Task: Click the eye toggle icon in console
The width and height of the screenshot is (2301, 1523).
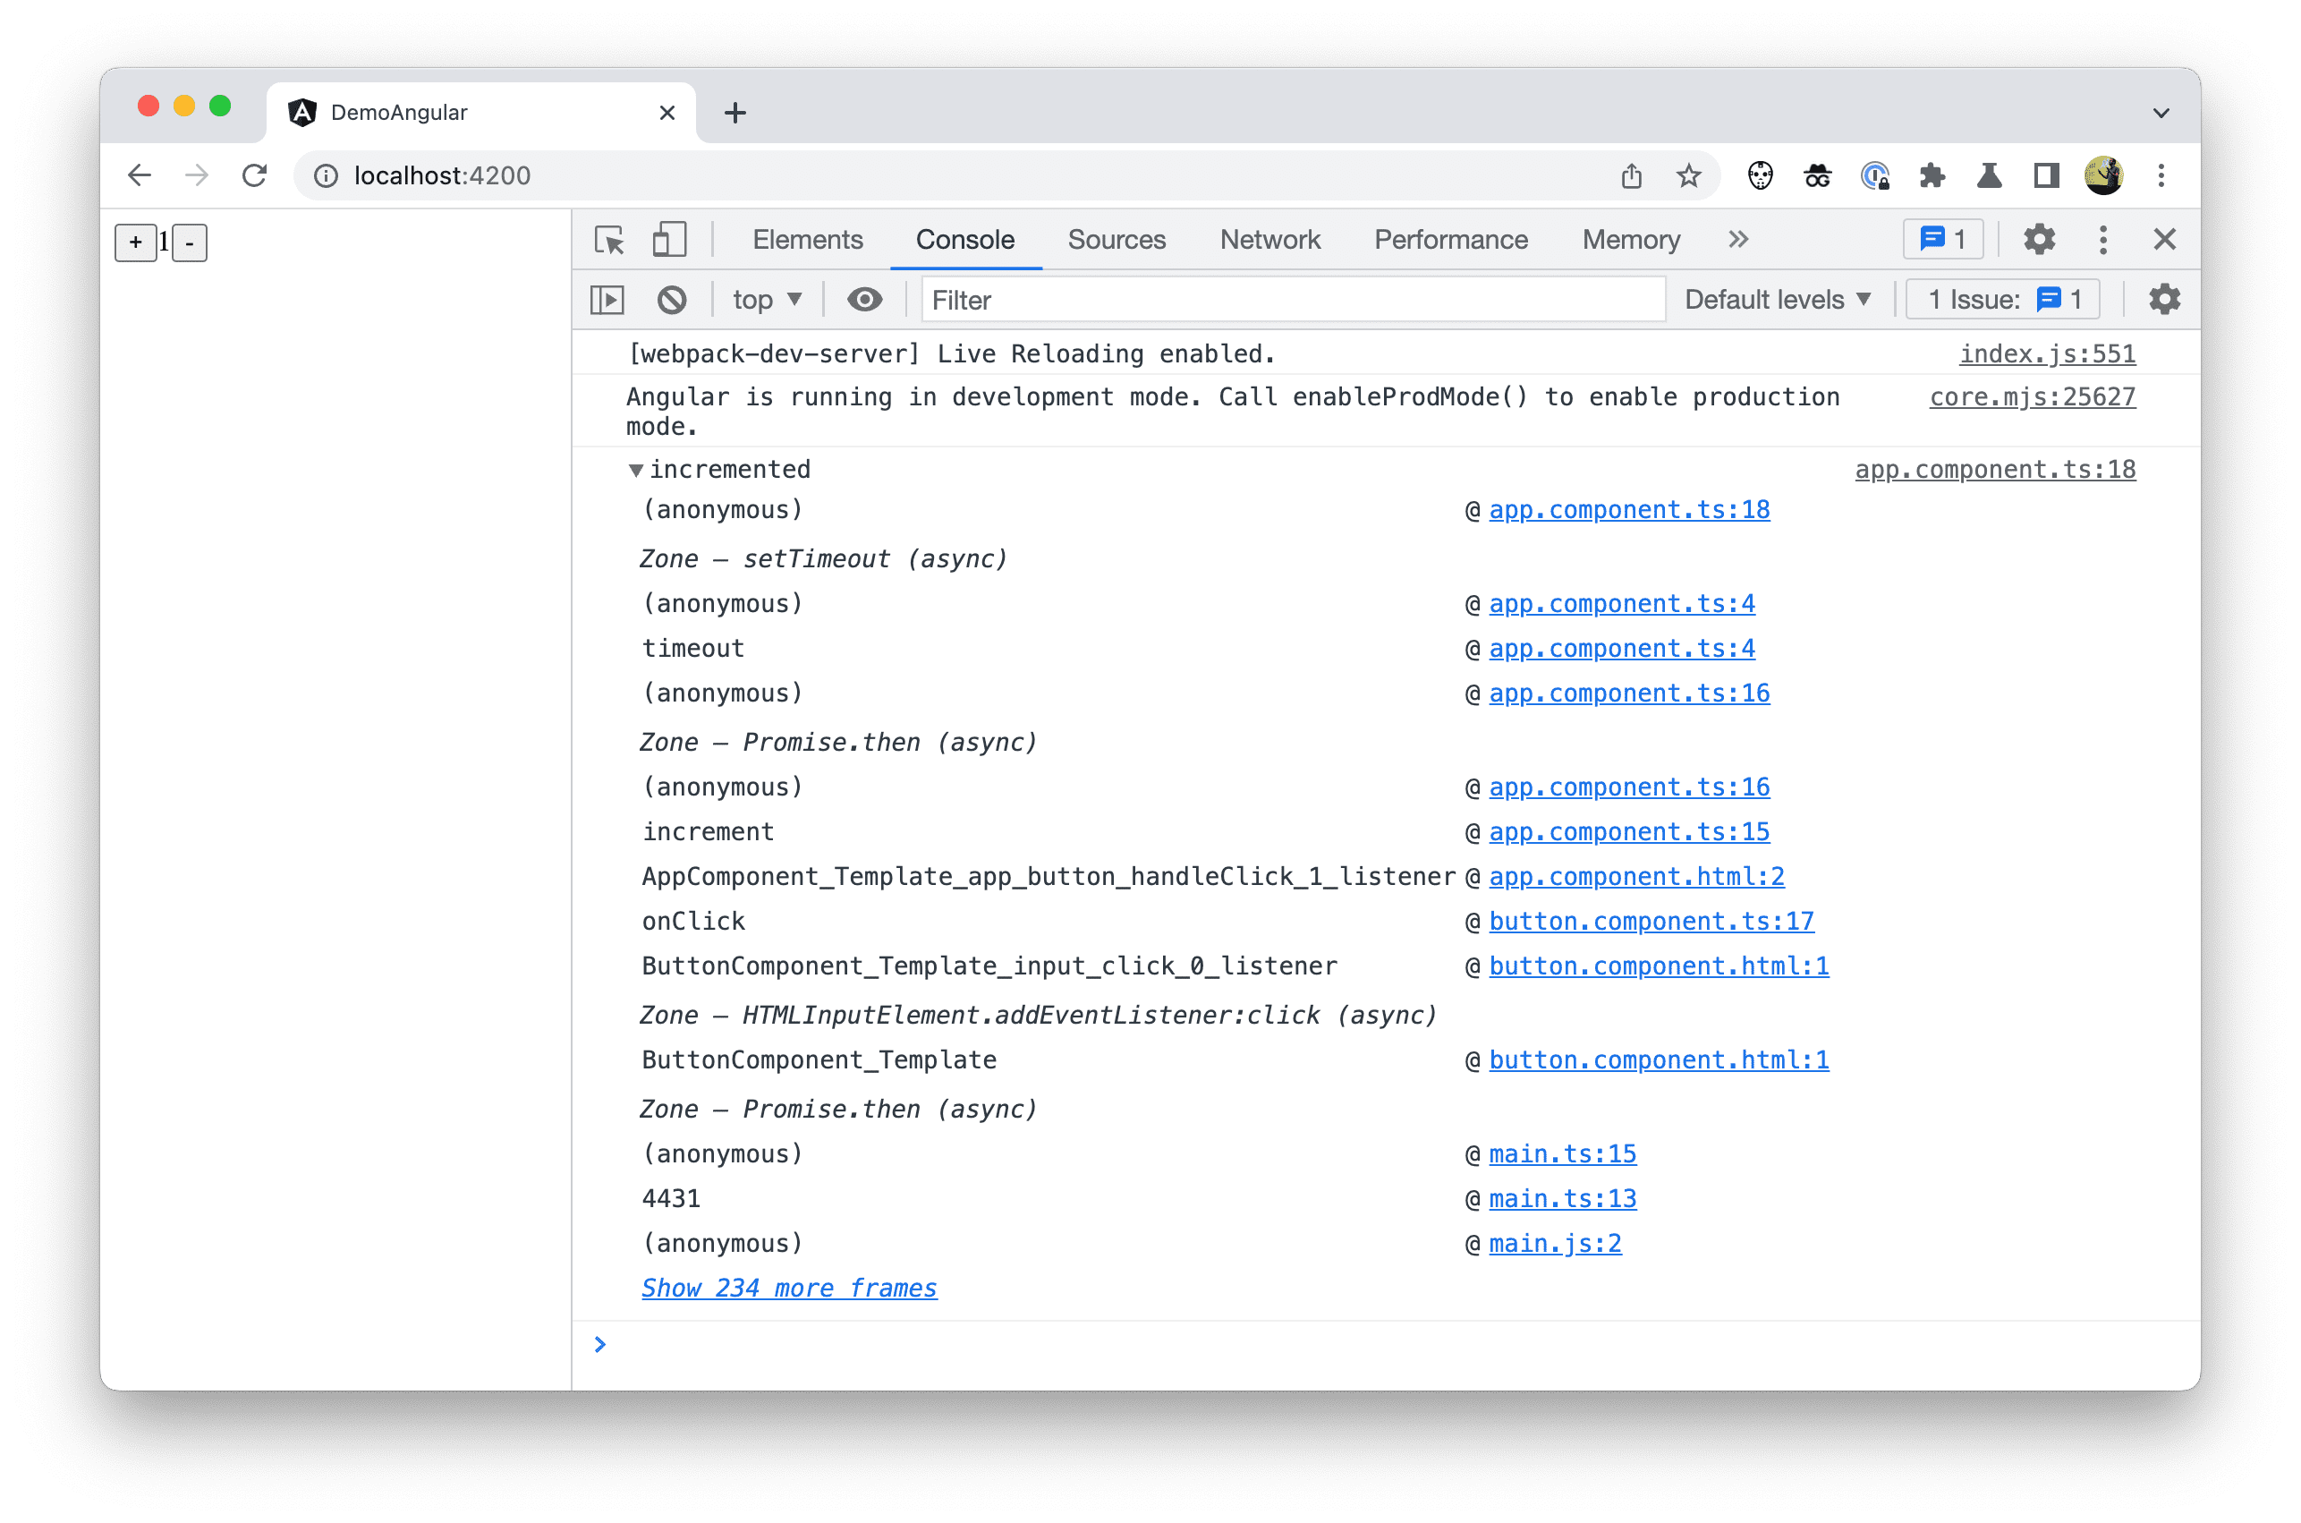Action: click(x=867, y=301)
